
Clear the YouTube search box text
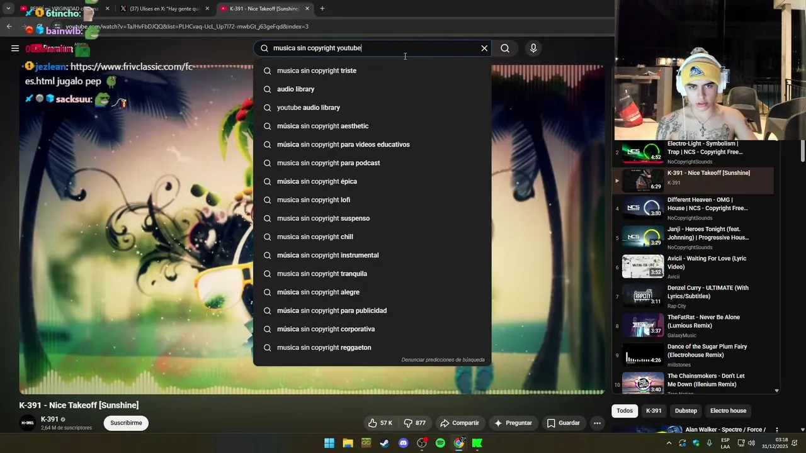click(484, 48)
